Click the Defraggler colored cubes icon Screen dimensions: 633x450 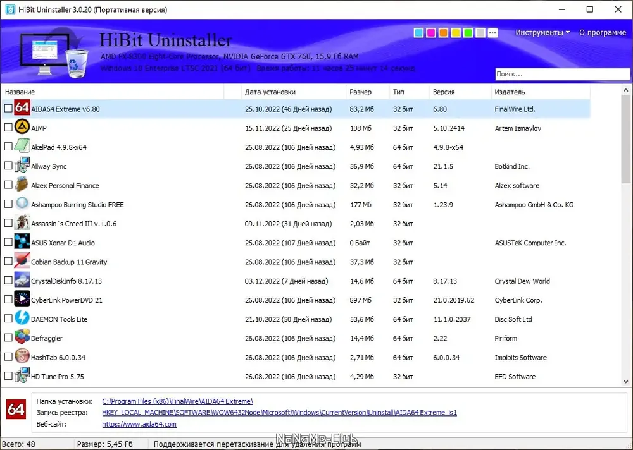click(x=22, y=337)
